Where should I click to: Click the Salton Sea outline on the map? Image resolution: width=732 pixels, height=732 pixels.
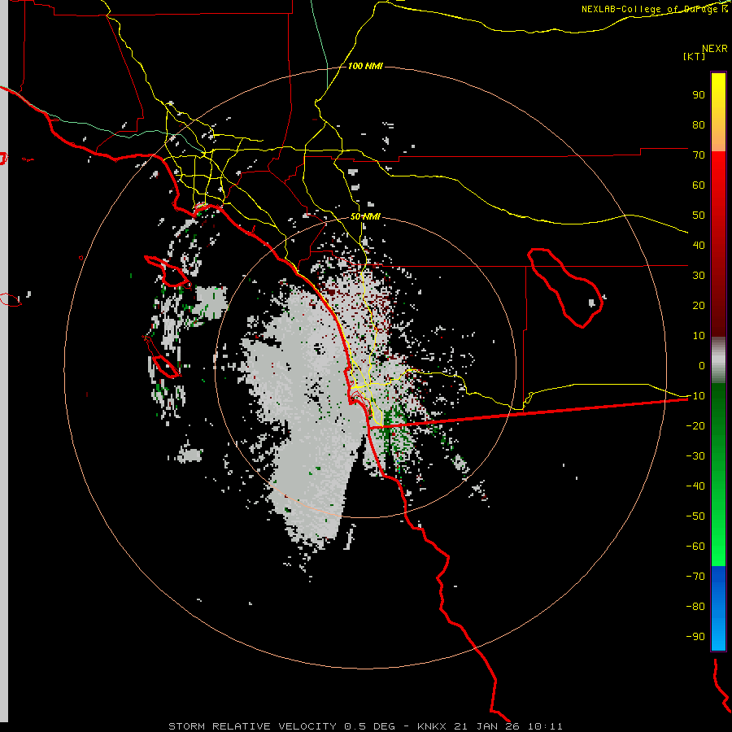pos(565,288)
